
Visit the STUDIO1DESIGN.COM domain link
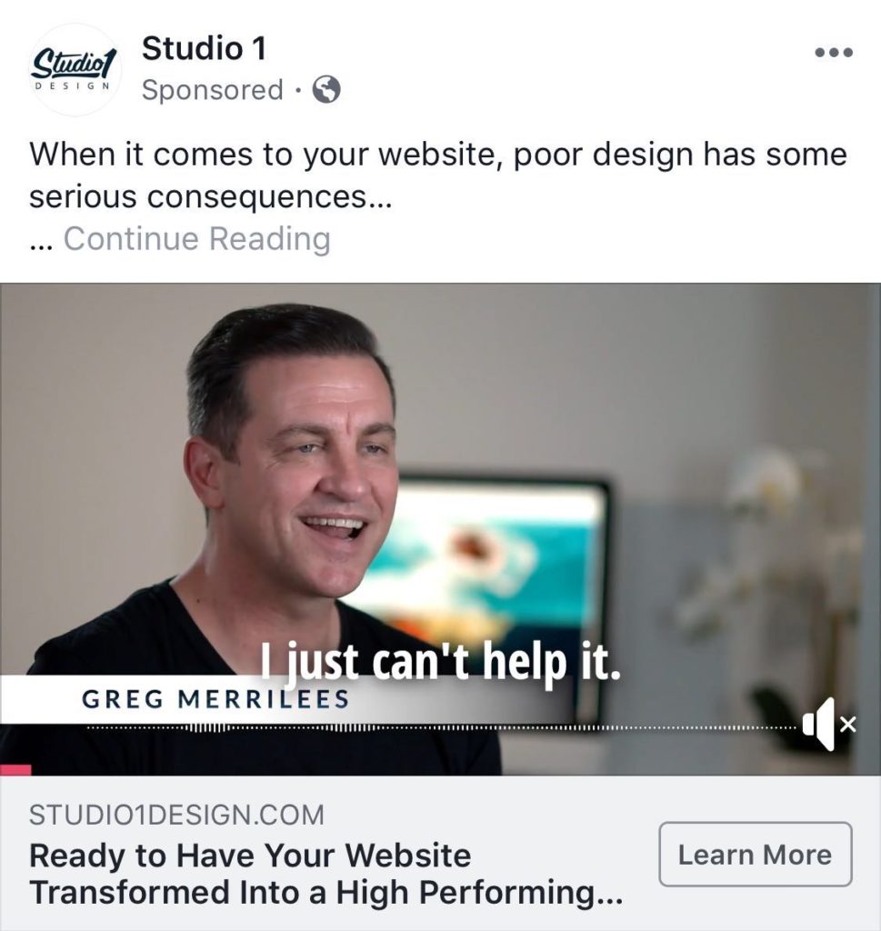click(x=177, y=815)
